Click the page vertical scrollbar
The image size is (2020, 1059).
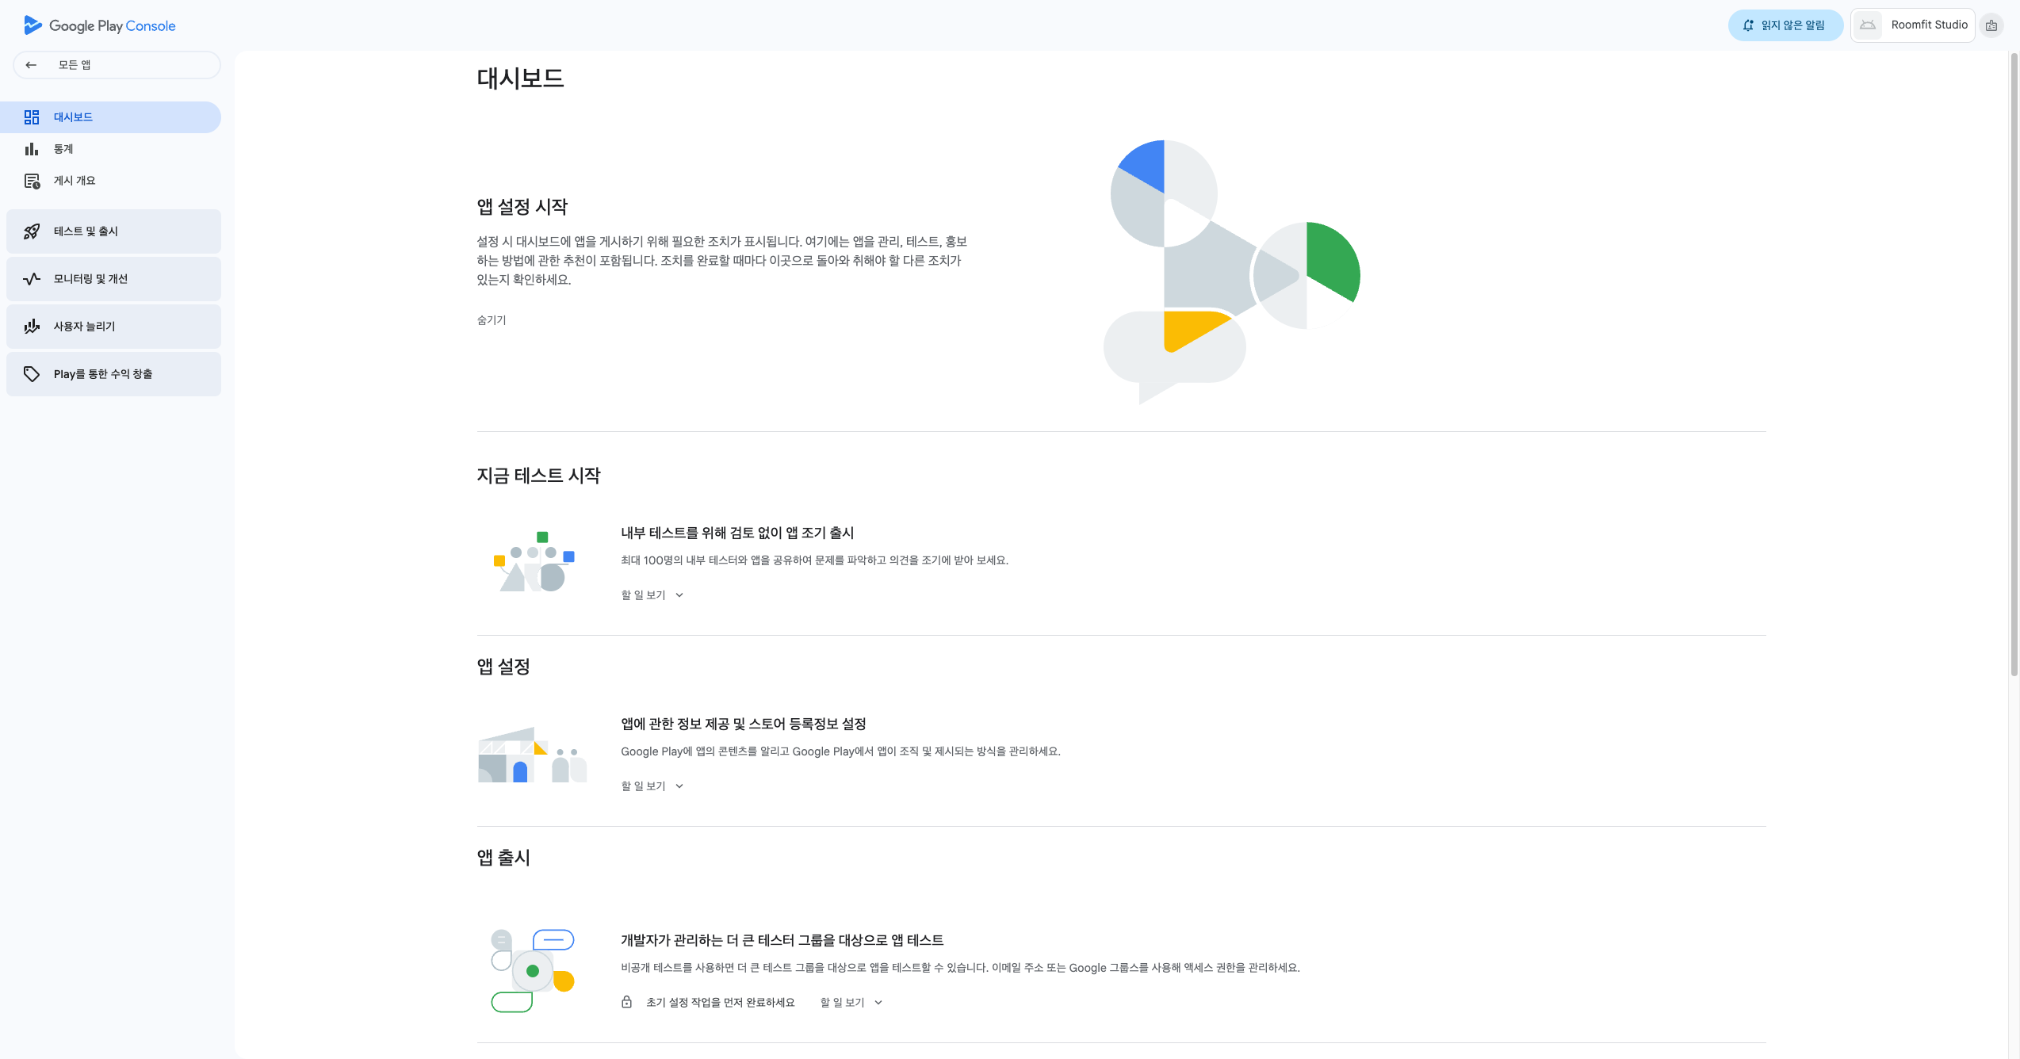[2014, 365]
